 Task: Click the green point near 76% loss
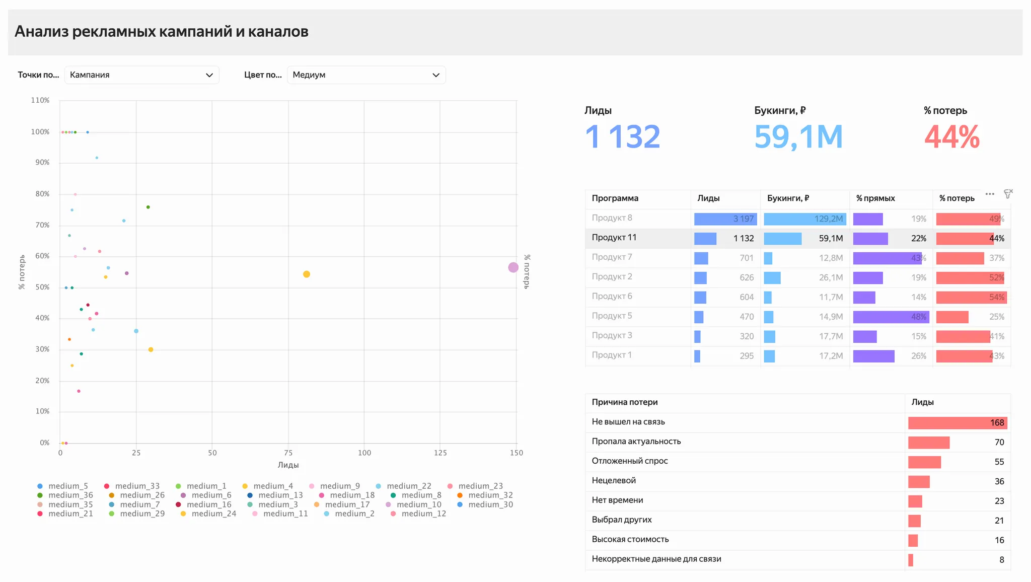point(148,207)
